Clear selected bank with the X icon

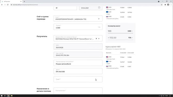click(96, 39)
